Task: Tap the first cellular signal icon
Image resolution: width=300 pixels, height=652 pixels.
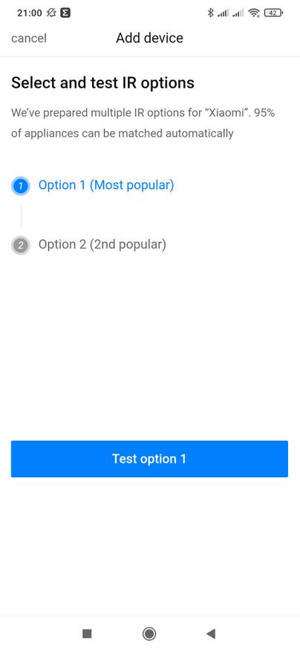Action: coord(223,13)
